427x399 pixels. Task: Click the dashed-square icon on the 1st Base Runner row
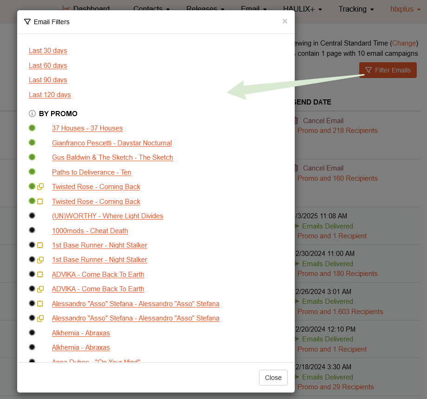point(40,245)
